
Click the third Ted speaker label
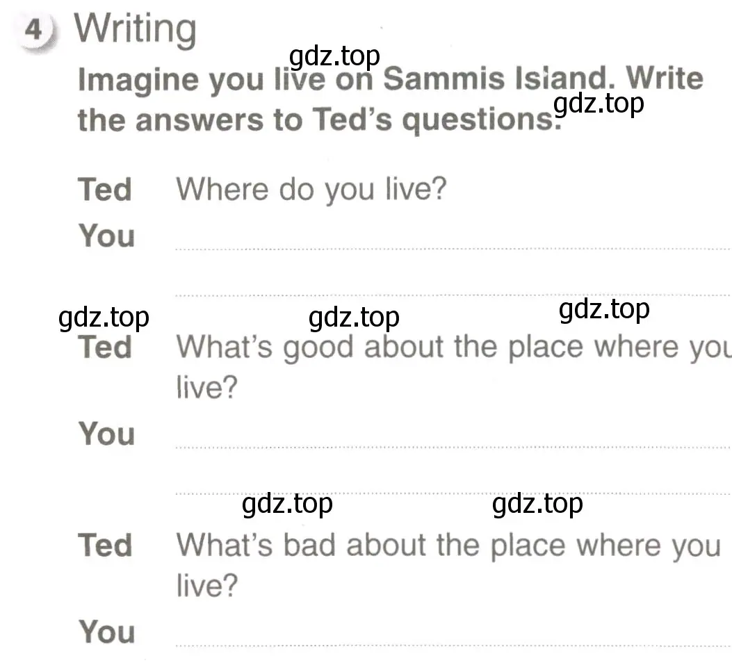(x=105, y=545)
